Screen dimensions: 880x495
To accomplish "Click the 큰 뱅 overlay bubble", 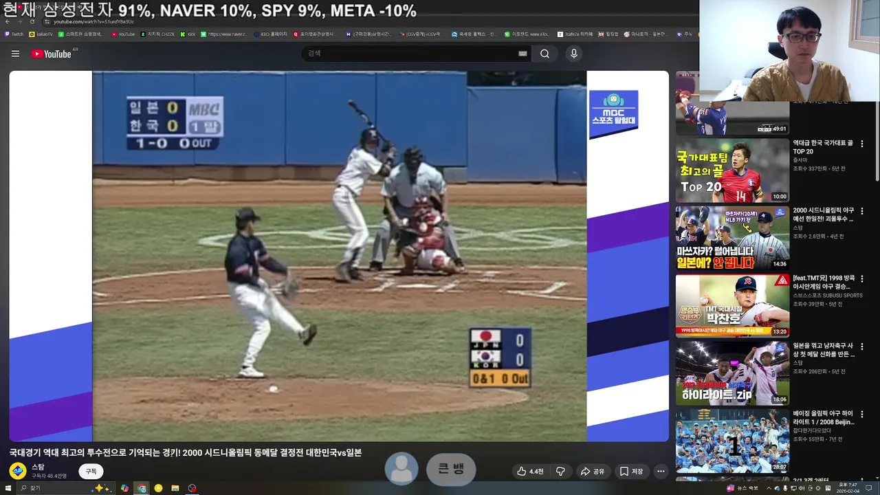I will tap(451, 470).
